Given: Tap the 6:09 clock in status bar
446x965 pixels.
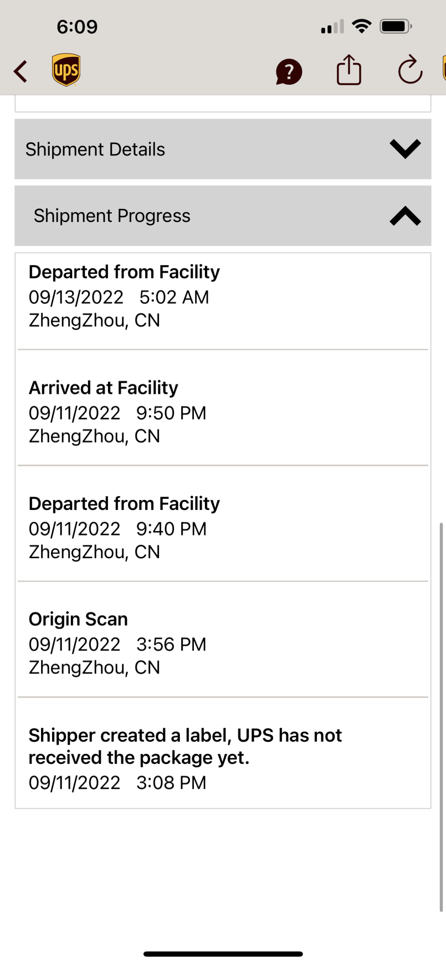Looking at the screenshot, I should pos(77,27).
